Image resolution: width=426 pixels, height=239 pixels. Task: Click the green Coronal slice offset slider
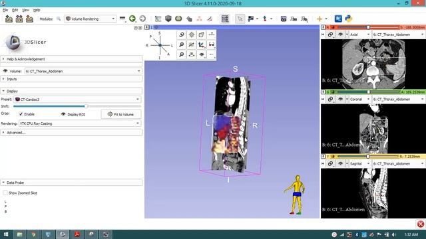pos(368,92)
